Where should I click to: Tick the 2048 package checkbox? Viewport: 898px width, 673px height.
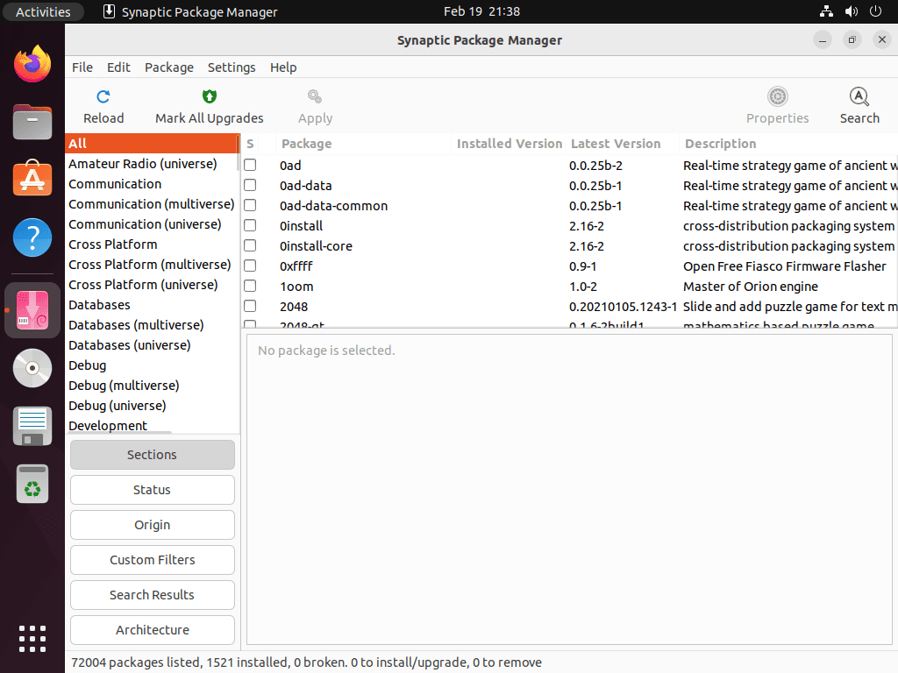coord(249,306)
